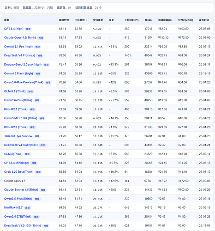Click the 测试成本(元) column header

pos(165,20)
